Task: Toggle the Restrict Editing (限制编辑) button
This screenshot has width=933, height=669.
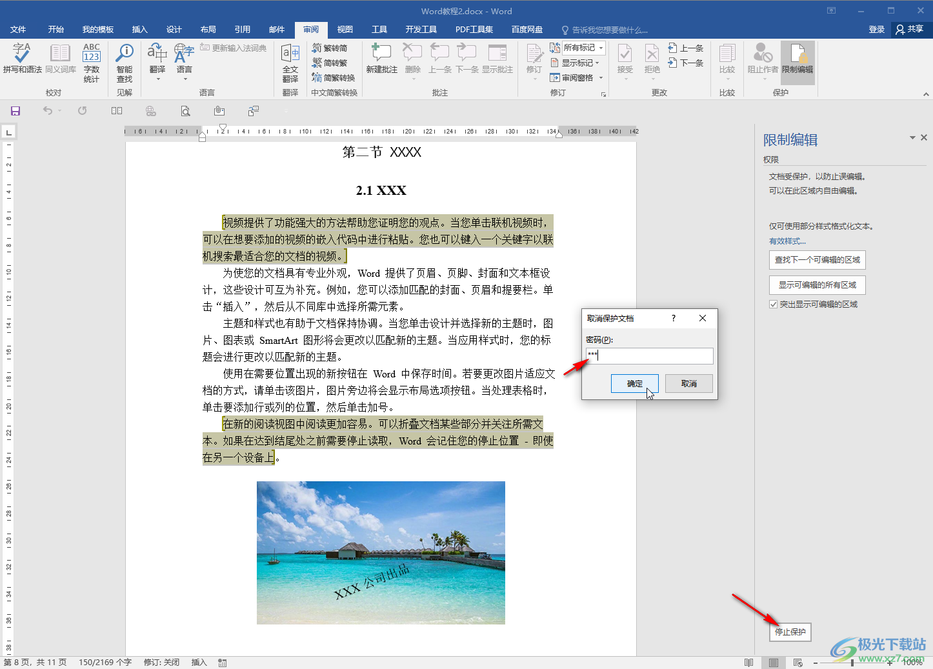Action: click(x=798, y=63)
